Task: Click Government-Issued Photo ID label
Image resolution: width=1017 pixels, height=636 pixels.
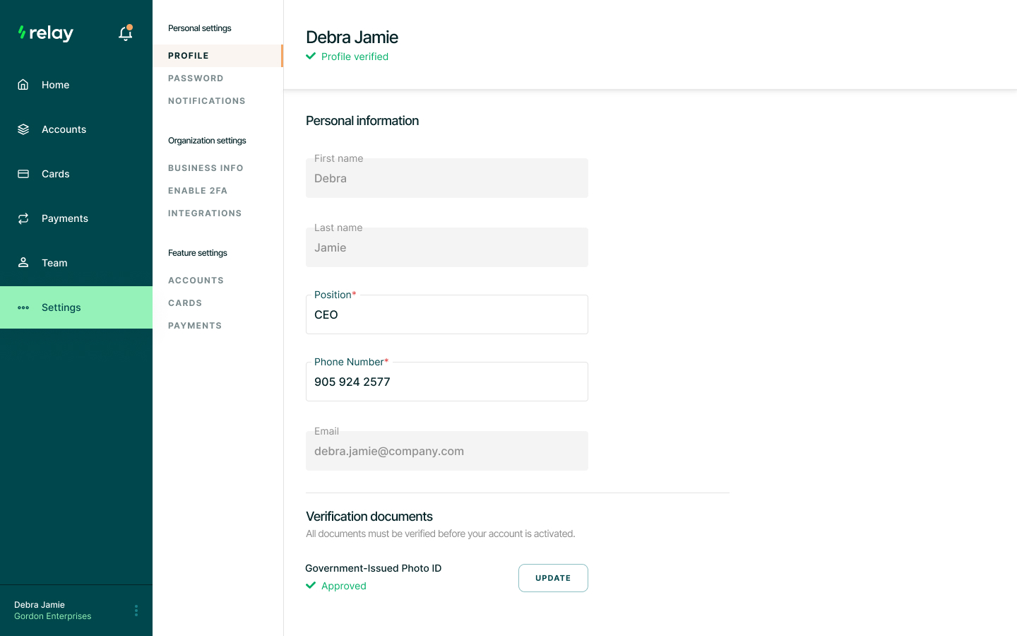Action: 374,568
